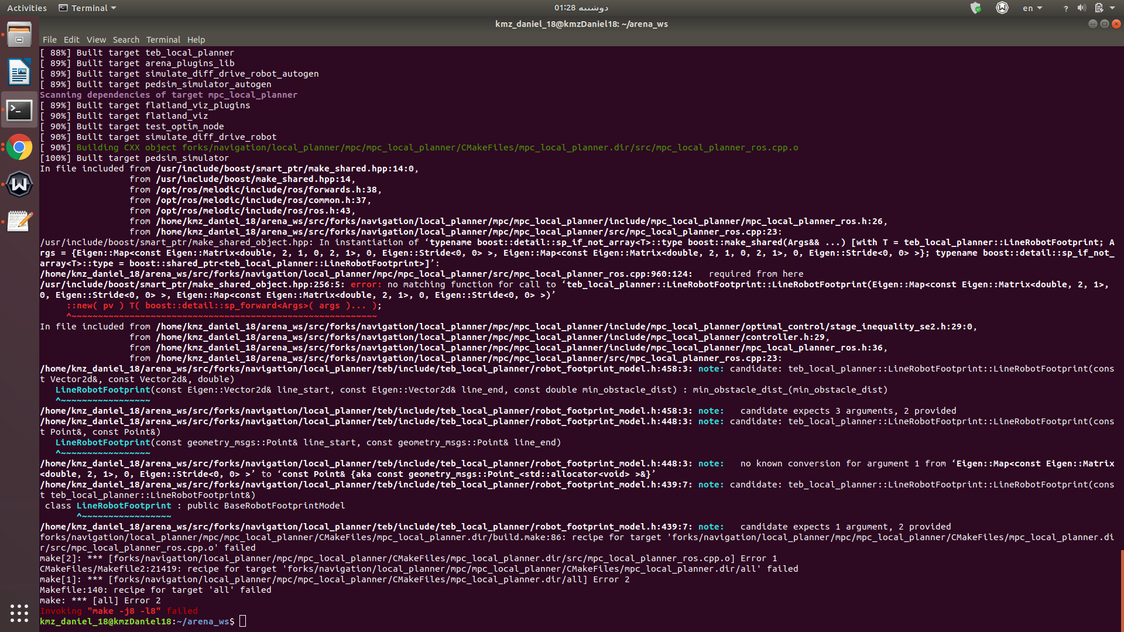Click the volume speaker icon
The width and height of the screenshot is (1124, 632).
tap(1081, 8)
